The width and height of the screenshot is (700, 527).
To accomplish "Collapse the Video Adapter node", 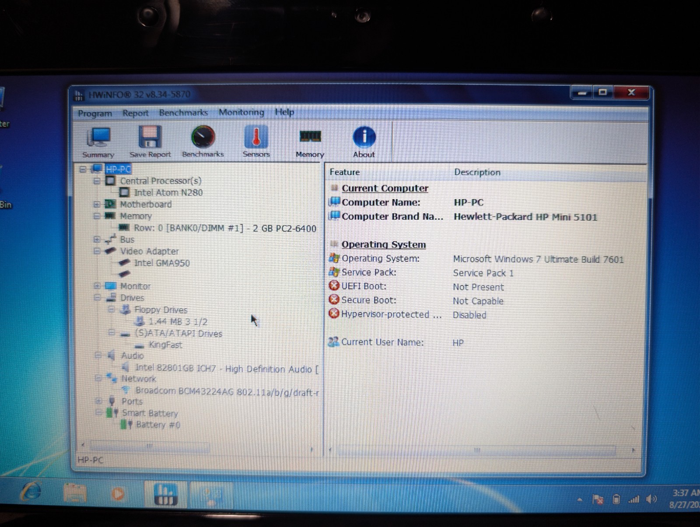I will pos(97,251).
